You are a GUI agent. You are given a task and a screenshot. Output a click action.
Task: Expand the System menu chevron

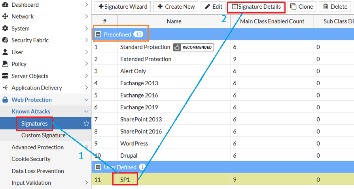click(x=87, y=28)
